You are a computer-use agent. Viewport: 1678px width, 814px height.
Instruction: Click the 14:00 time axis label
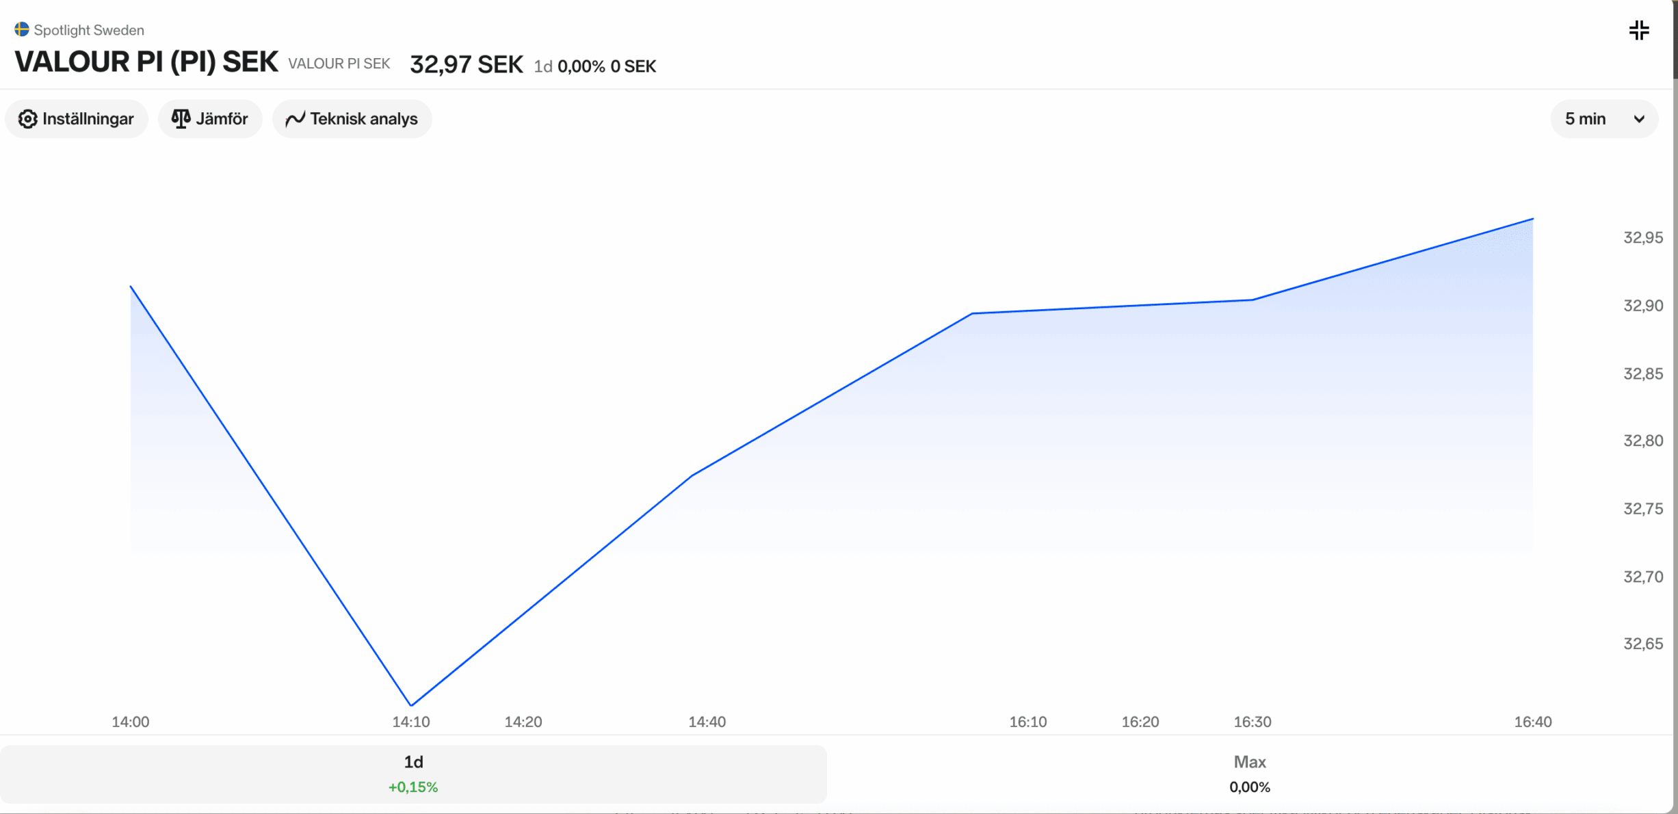(131, 722)
